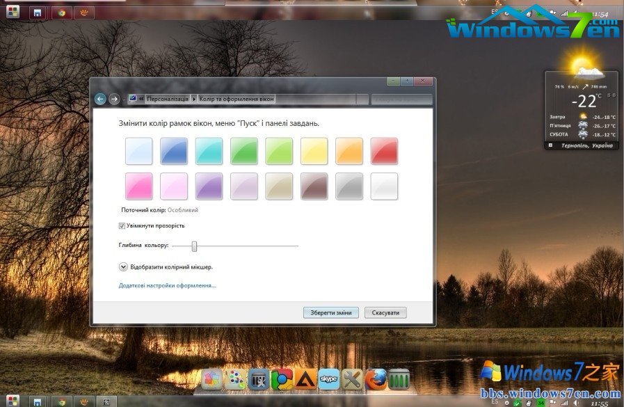Launch Firefox from the dock
Image resolution: width=624 pixels, height=407 pixels.
click(x=376, y=379)
